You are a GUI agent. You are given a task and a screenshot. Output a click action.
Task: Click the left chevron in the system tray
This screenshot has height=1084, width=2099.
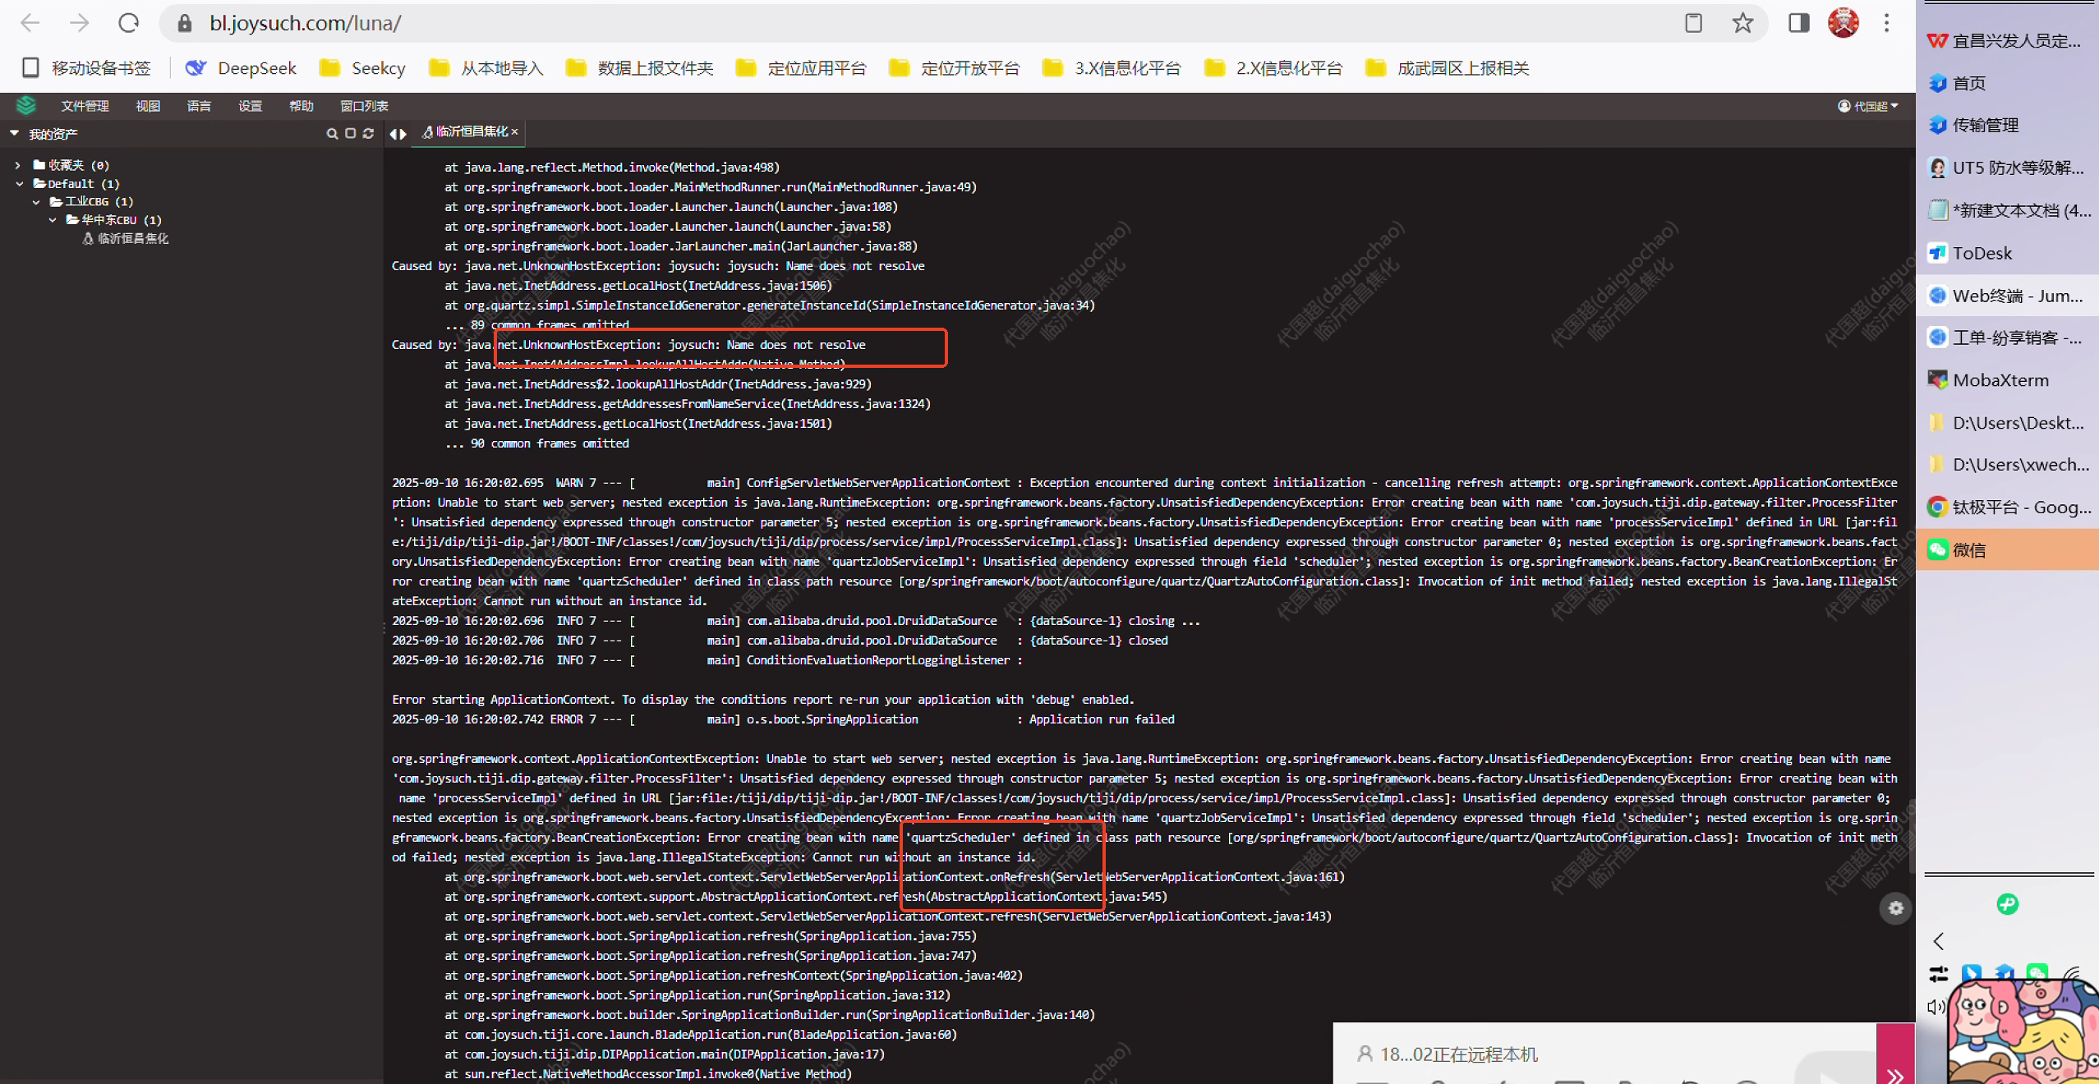click(1939, 941)
